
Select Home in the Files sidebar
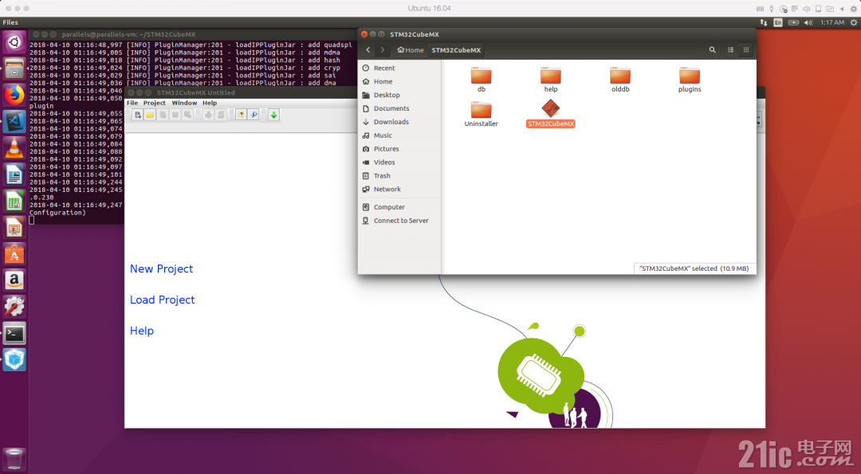(399, 82)
